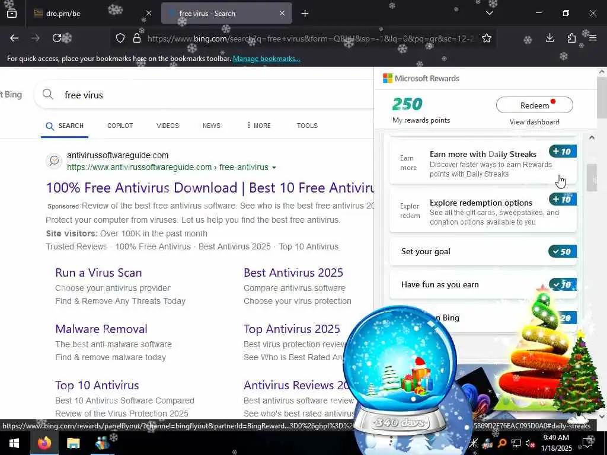This screenshot has height=455, width=607.
Task: Open the Firefox downloads panel
Action: click(550, 38)
